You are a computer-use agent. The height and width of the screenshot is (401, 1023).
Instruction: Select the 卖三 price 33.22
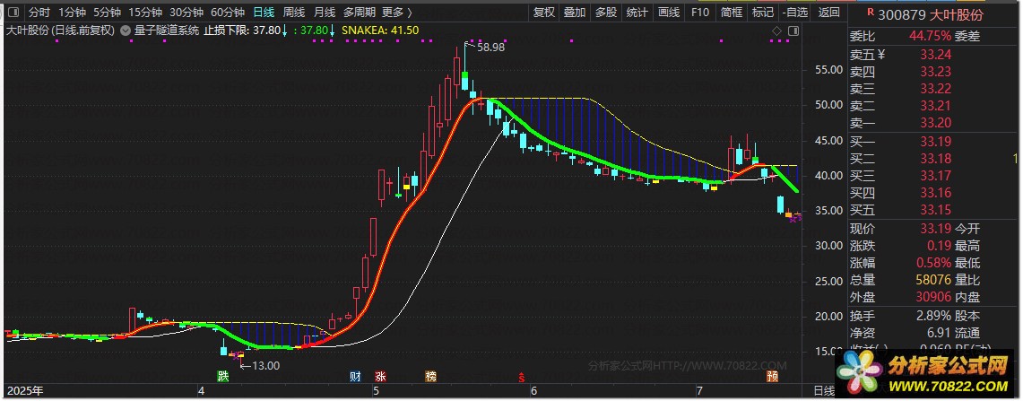coord(935,89)
